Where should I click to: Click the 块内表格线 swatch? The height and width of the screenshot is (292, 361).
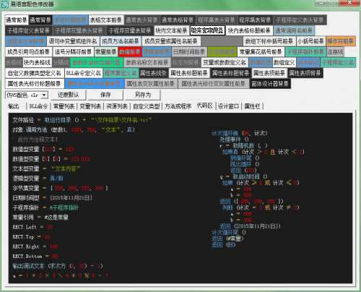(x=38, y=62)
